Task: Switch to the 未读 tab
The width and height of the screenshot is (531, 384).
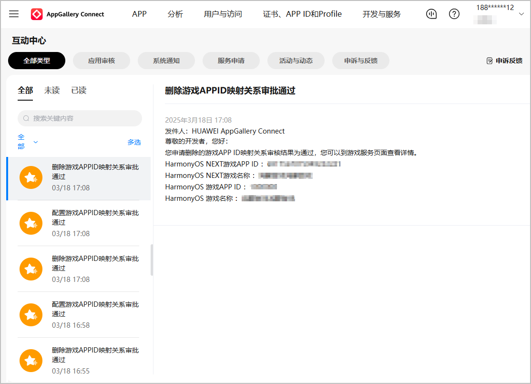Action: 52,90
